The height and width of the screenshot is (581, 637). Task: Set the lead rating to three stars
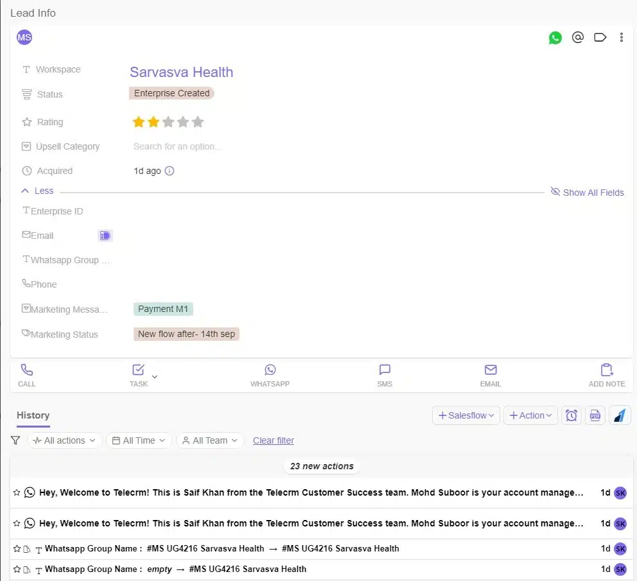[x=168, y=121]
